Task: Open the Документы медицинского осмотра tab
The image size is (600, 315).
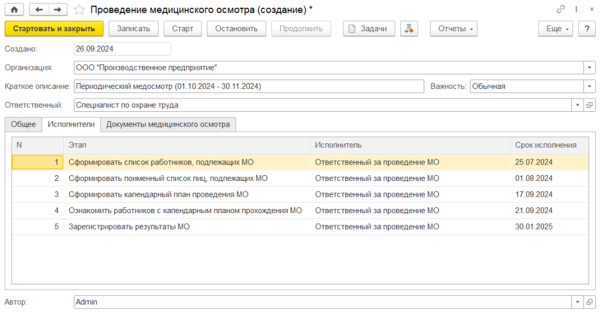Action: coord(169,124)
